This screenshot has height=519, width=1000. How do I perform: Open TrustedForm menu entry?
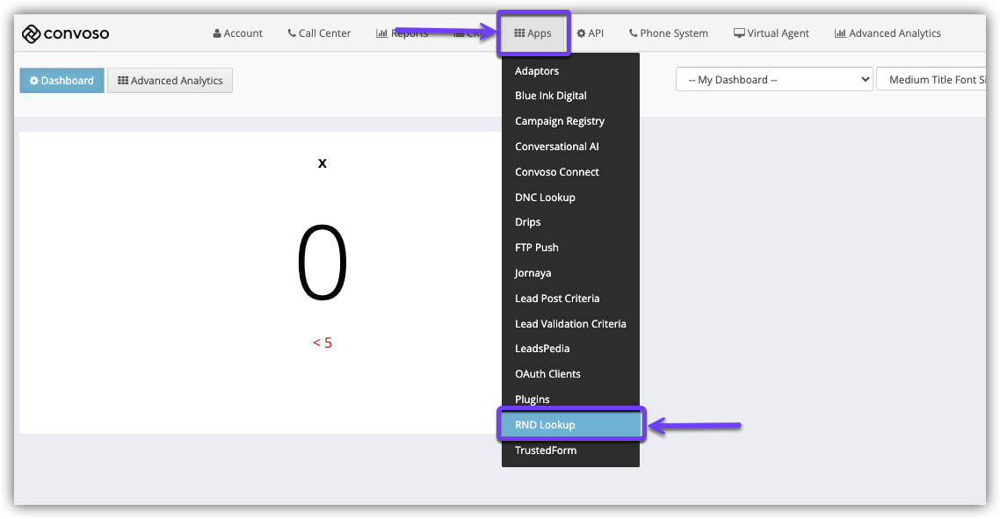546,451
